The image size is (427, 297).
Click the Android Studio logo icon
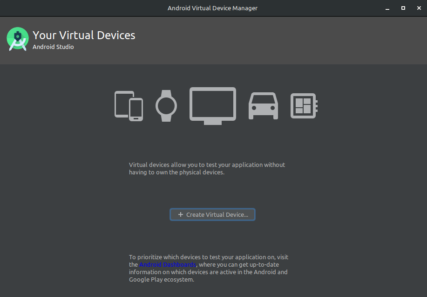click(x=18, y=39)
